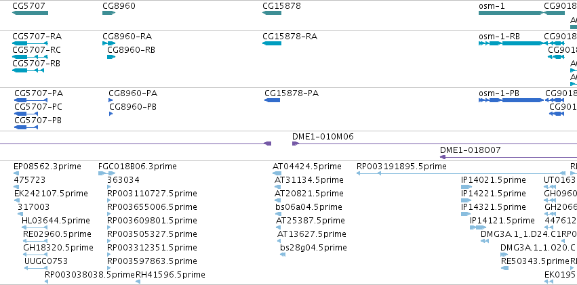Click the EP08562.3prime feature label
The width and height of the screenshot is (577, 285).
pos(47,167)
